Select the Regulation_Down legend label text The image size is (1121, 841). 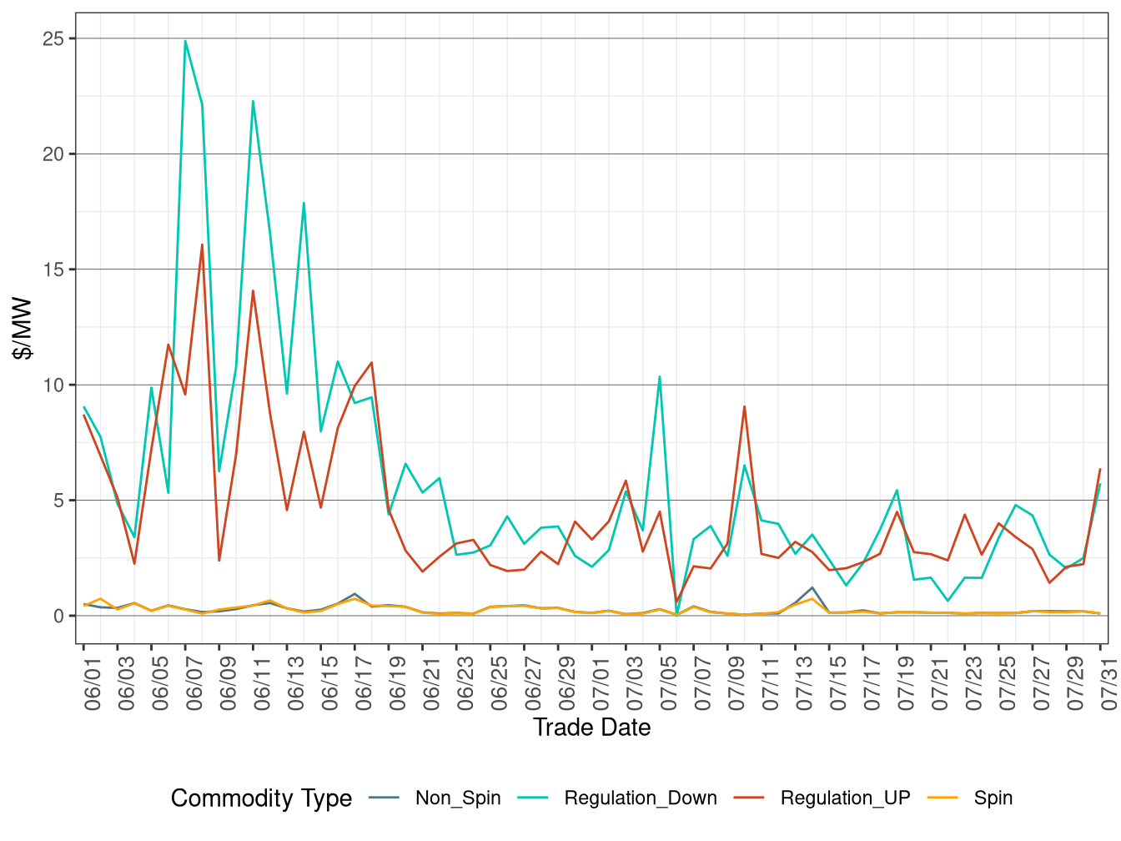(x=640, y=798)
